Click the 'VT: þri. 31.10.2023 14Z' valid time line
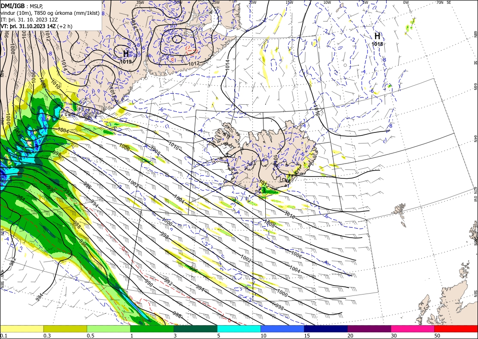 28,26
